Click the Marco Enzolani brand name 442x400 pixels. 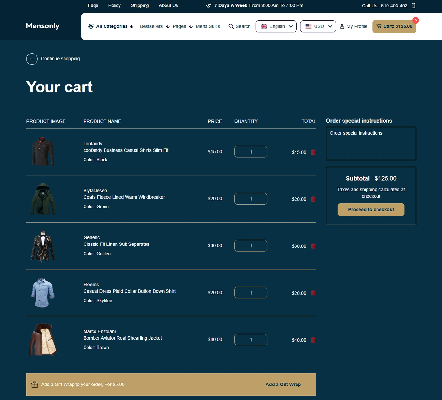(99, 331)
